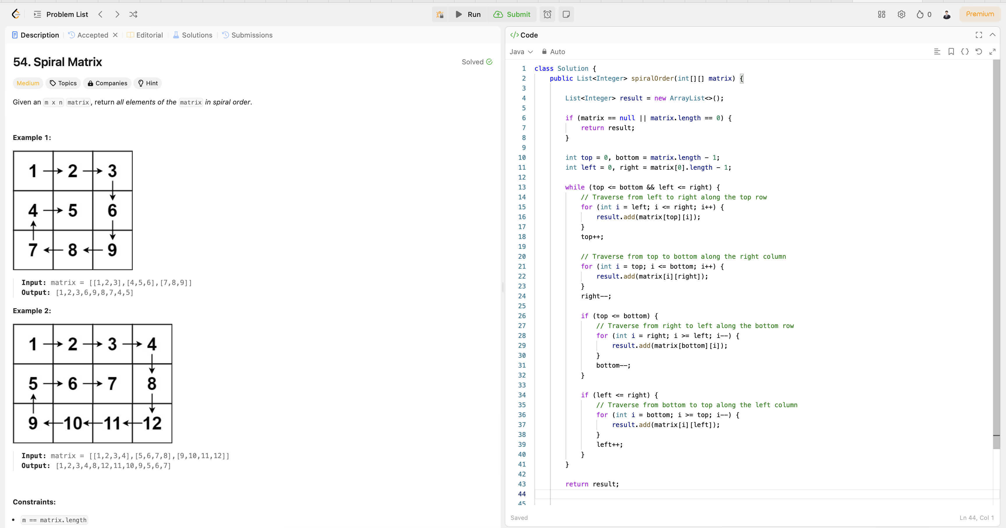Start the timer alarm-clock icon

pos(548,15)
